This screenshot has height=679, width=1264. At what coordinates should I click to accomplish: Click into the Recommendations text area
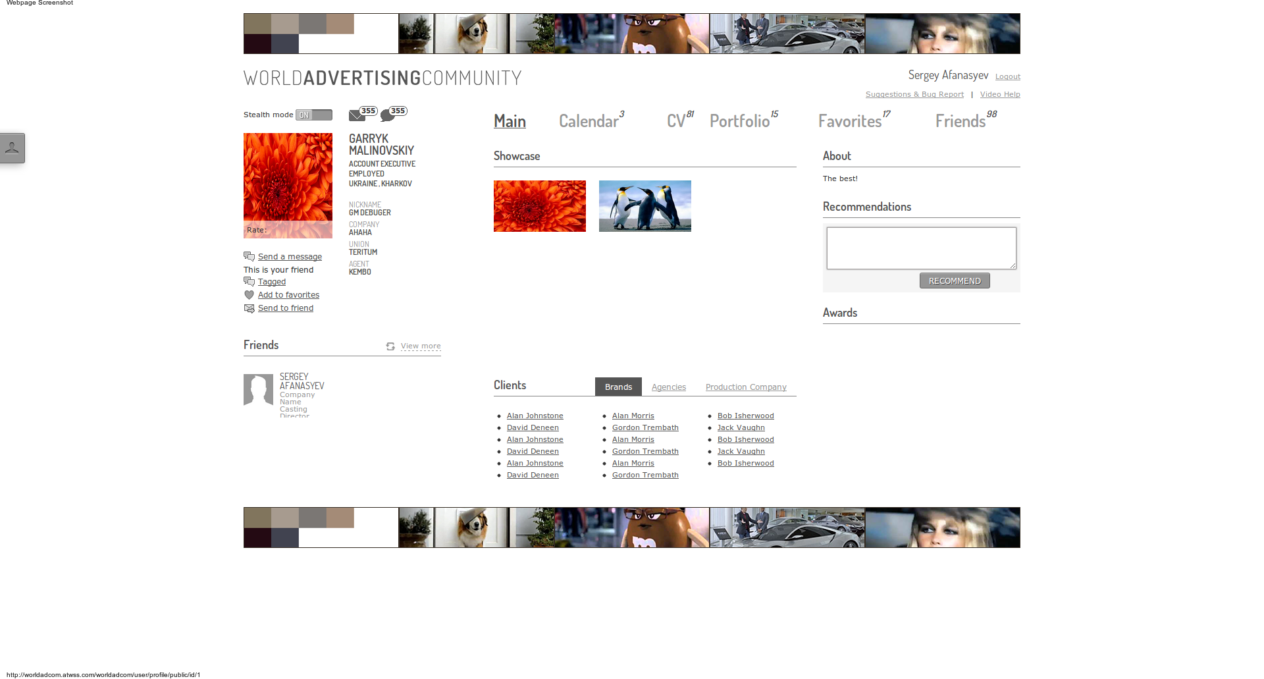(x=922, y=248)
